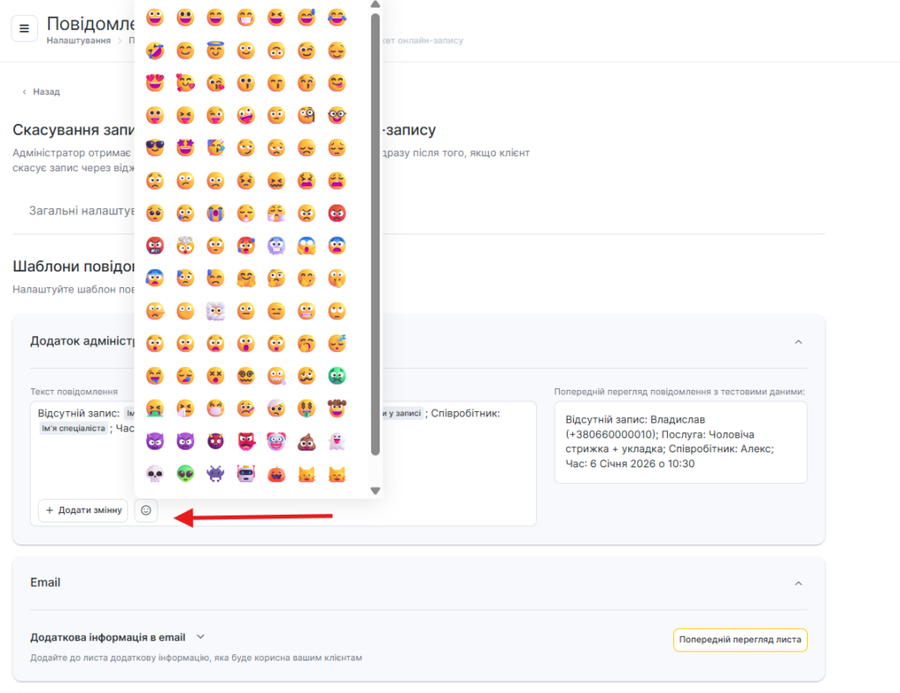Open the hamburger navigation menu
The width and height of the screenshot is (900, 693).
pos(25,28)
